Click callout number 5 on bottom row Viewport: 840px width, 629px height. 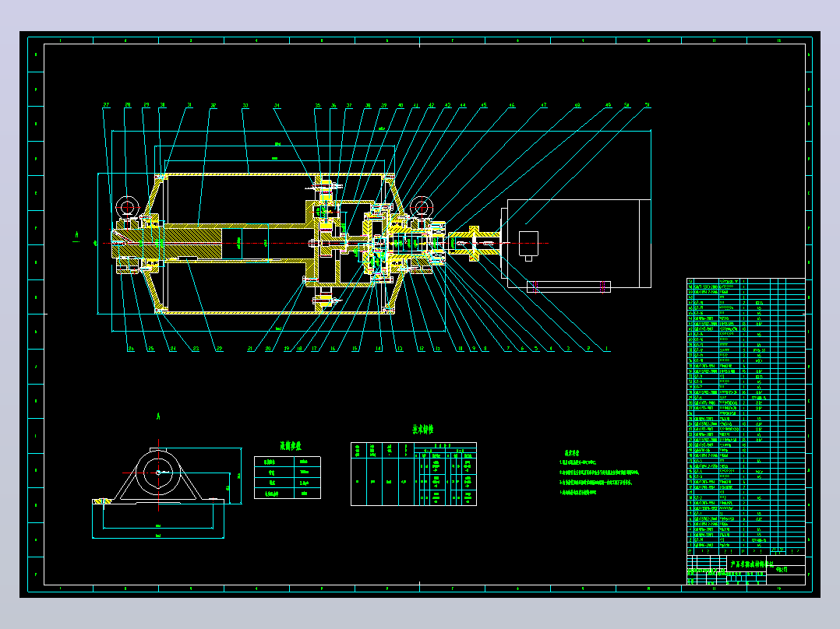pyautogui.click(x=536, y=349)
